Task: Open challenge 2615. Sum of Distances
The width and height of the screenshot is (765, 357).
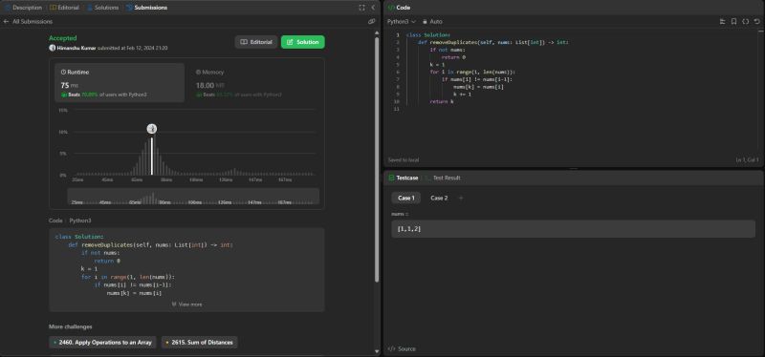Action: [x=200, y=343]
